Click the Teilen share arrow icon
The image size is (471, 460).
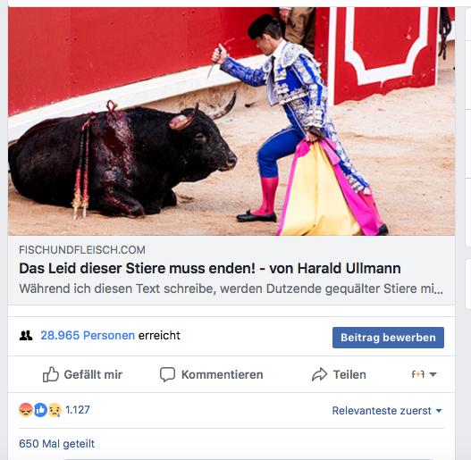coord(319,374)
